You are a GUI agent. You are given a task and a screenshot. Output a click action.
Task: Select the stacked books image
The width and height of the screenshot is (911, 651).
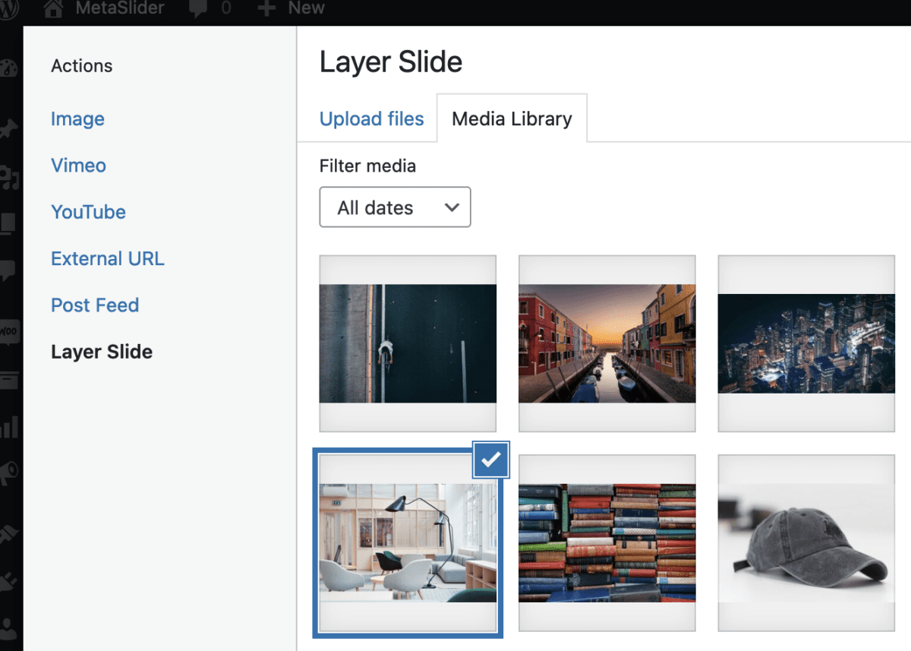[607, 542]
